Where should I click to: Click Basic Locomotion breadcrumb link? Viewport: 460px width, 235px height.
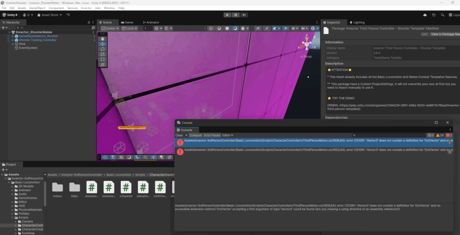(x=119, y=174)
